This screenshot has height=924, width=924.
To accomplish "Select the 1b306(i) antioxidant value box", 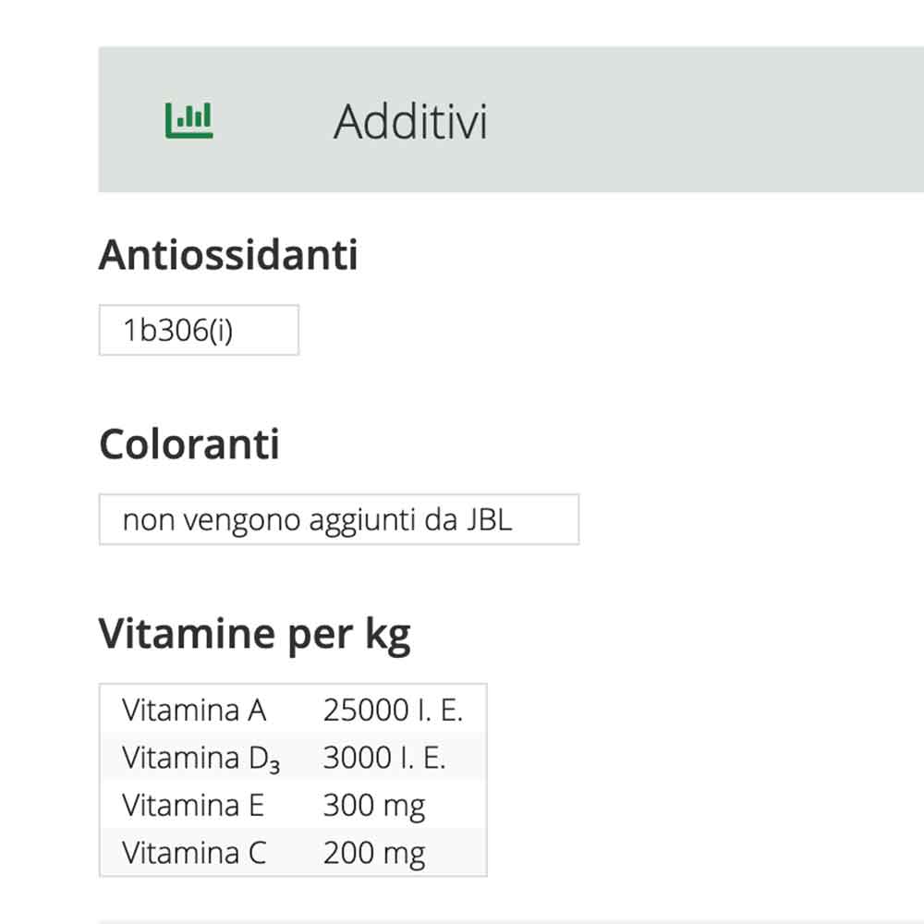I will click(199, 329).
